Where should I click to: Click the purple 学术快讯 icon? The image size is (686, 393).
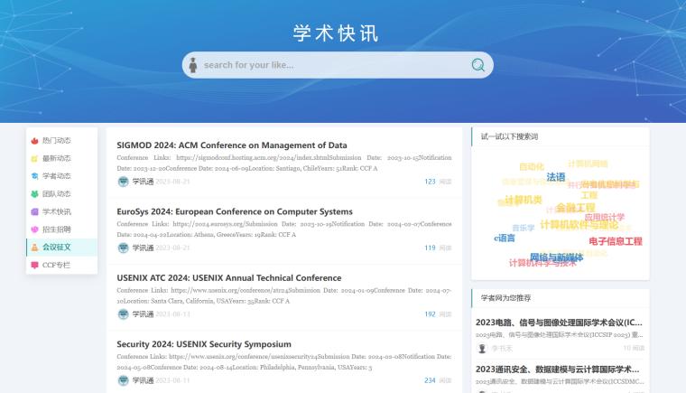point(34,211)
